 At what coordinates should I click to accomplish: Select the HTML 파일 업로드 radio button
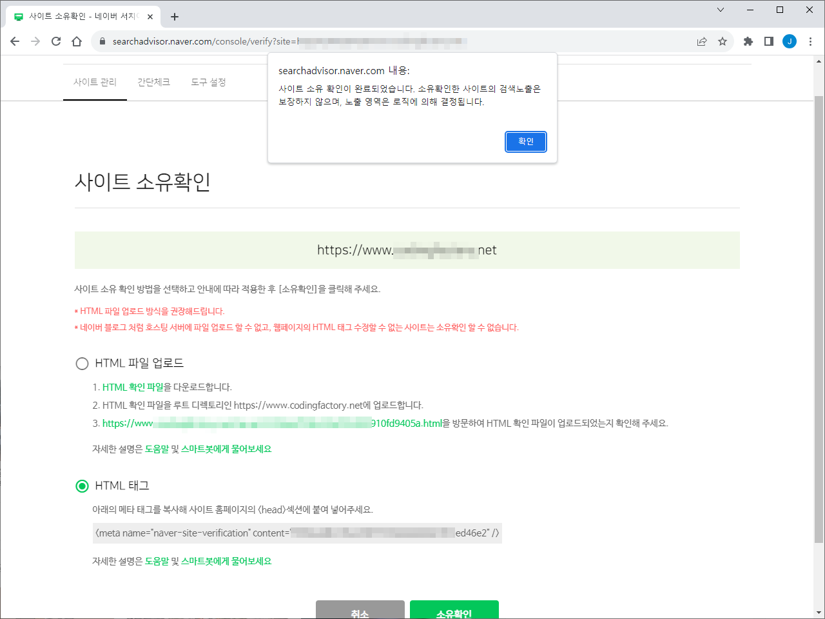[82, 364]
